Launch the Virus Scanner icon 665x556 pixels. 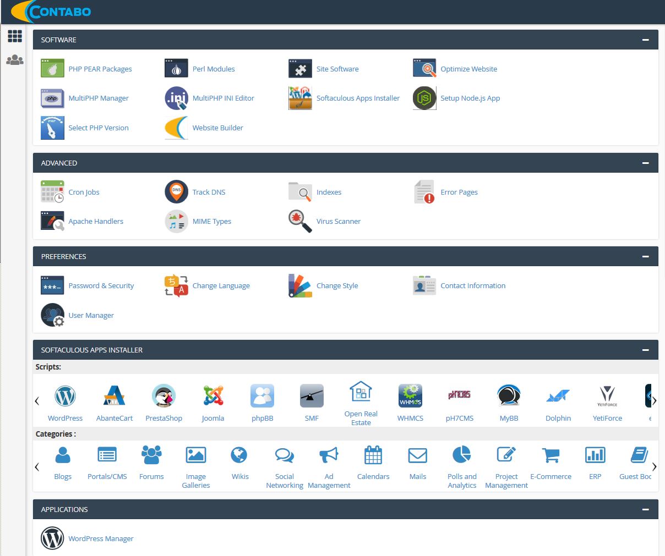300,221
